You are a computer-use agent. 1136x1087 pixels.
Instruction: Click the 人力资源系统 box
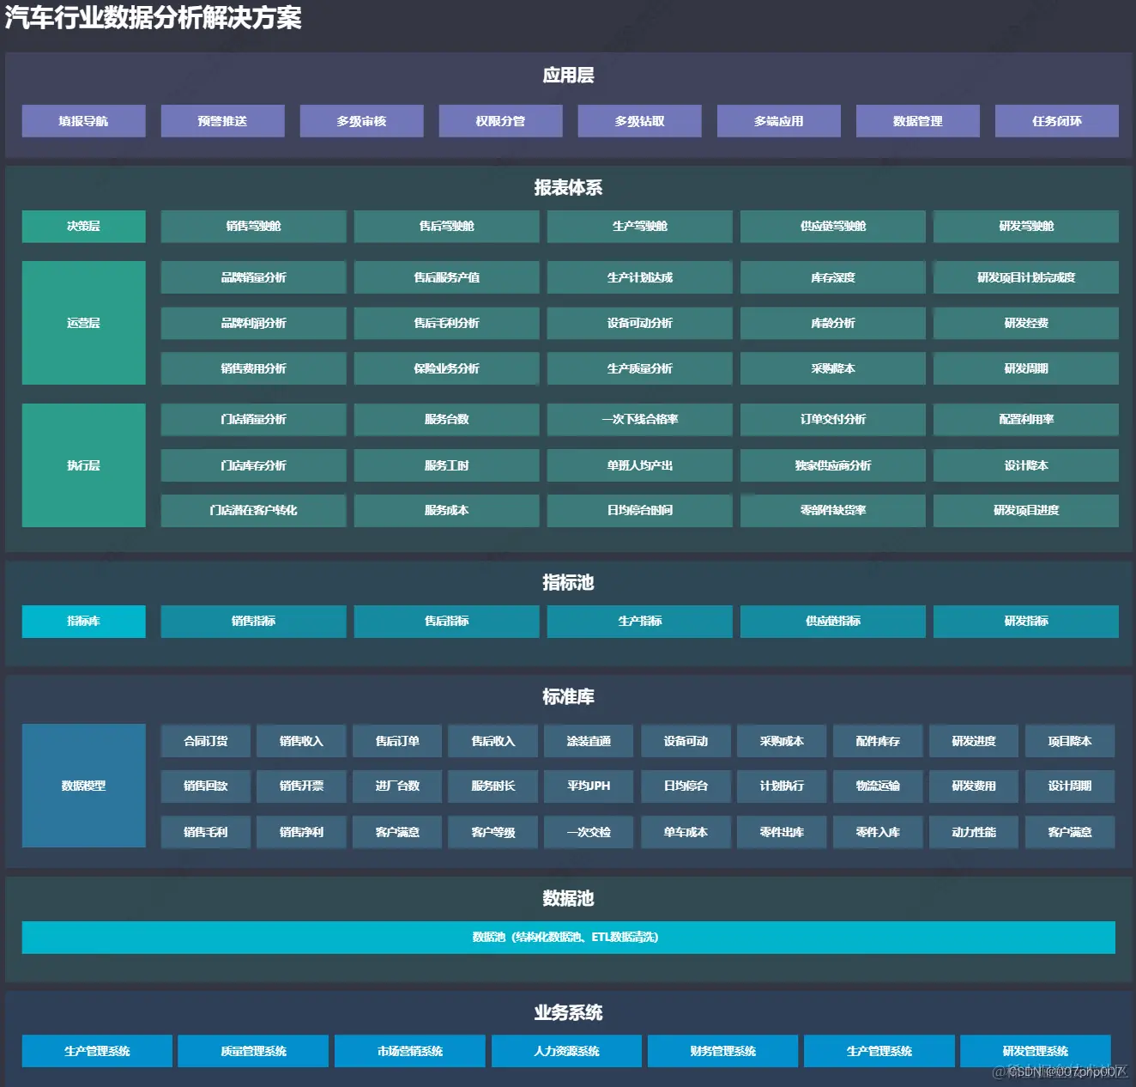click(566, 1051)
